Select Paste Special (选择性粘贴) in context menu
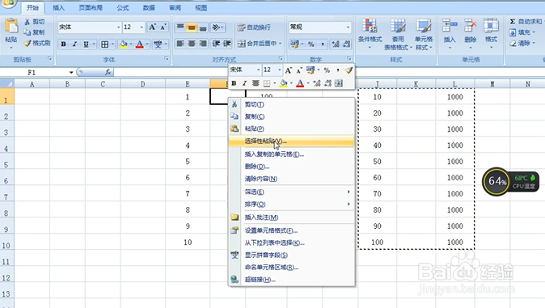Screen dimensions: 545x308 [291, 141]
